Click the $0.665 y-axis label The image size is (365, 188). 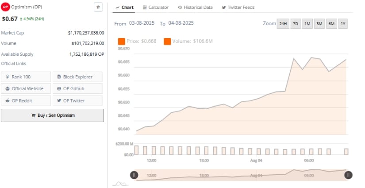(x=123, y=62)
